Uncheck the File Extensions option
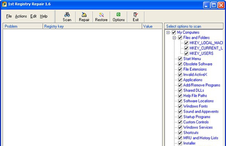Image resolution: width=226 pixels, height=146 pixels. 180,69
